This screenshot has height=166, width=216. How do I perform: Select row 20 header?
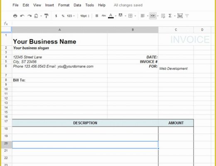(x=6, y=145)
